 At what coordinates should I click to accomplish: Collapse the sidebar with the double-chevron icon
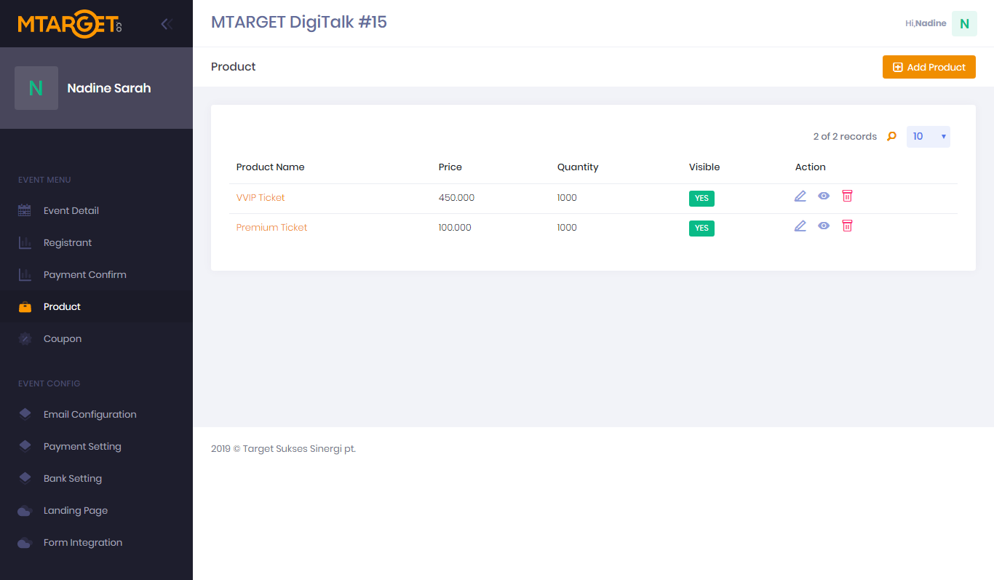click(x=167, y=24)
